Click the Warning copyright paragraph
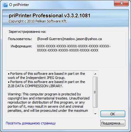This screenshot has height=132, width=131. [49, 102]
